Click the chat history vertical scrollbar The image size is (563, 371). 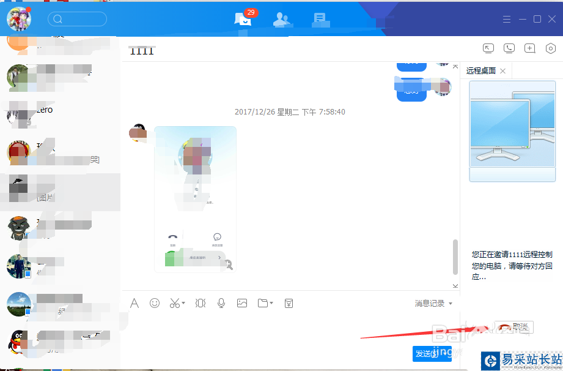point(455,257)
